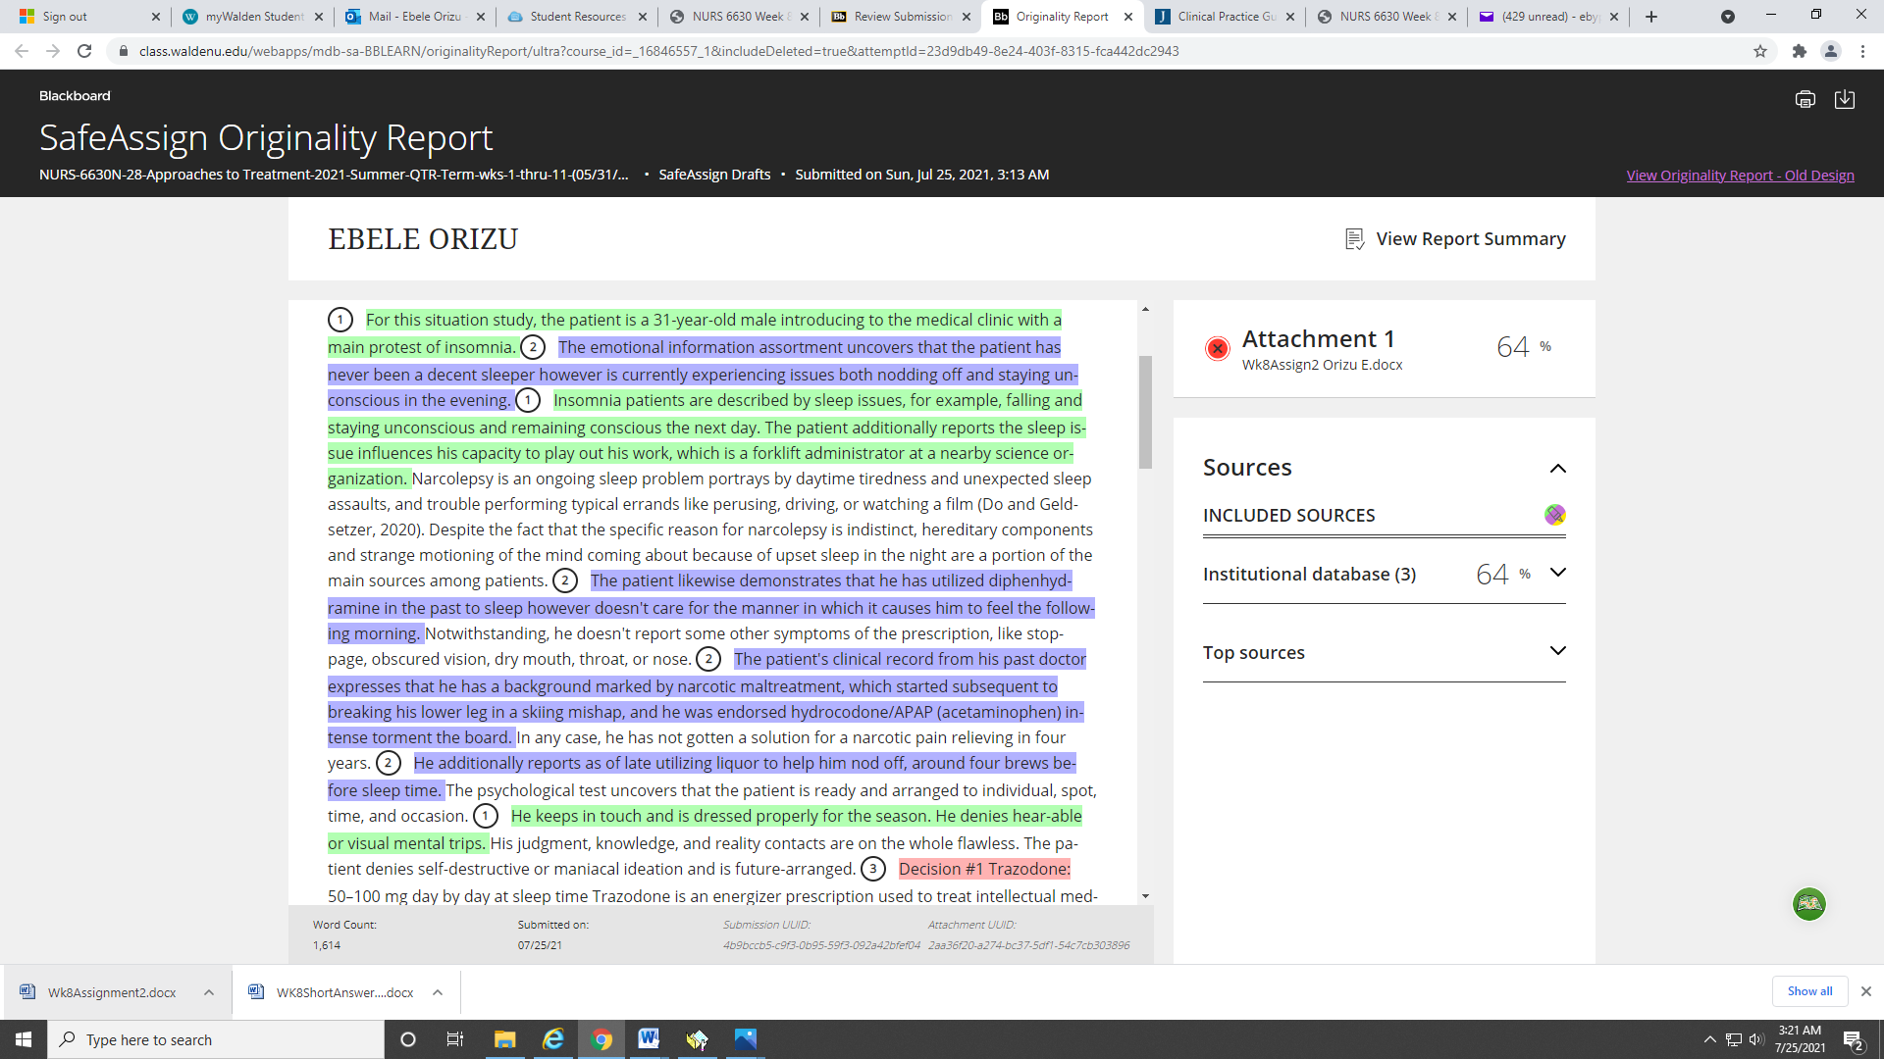The width and height of the screenshot is (1884, 1059).
Task: Bookmark this page with the star
Action: [1760, 51]
